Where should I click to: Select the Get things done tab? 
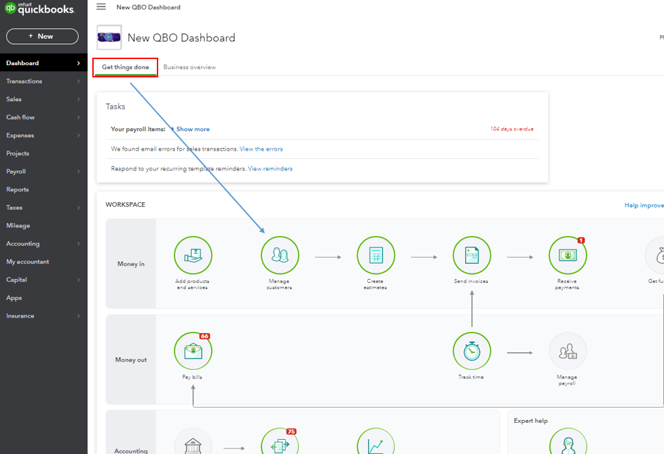pyautogui.click(x=126, y=67)
